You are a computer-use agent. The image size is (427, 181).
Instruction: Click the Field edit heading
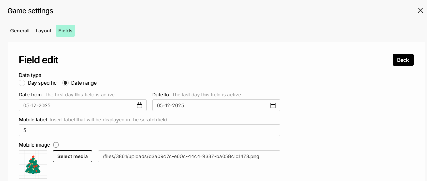[39, 60]
